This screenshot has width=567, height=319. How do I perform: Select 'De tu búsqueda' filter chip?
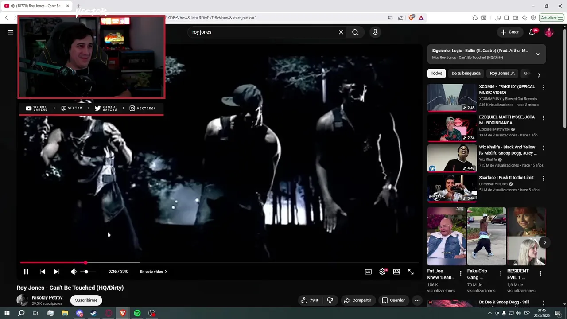tap(466, 74)
